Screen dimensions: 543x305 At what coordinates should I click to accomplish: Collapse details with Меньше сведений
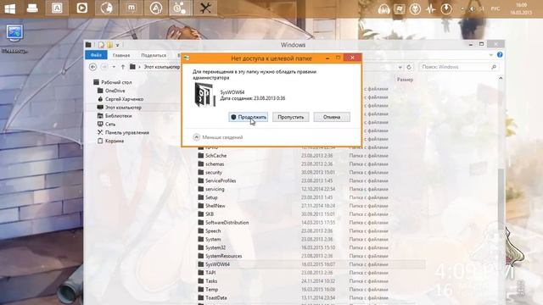click(218, 137)
